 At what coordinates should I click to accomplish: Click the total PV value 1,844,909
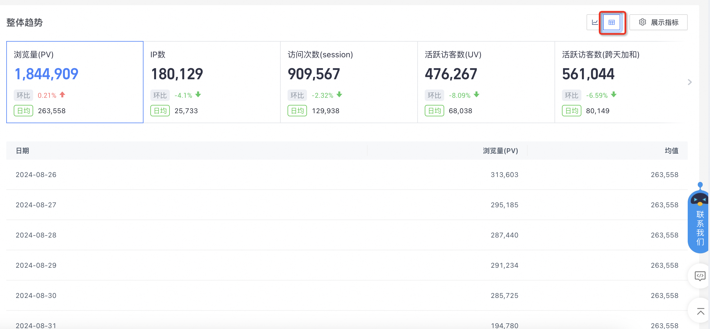[x=46, y=74]
